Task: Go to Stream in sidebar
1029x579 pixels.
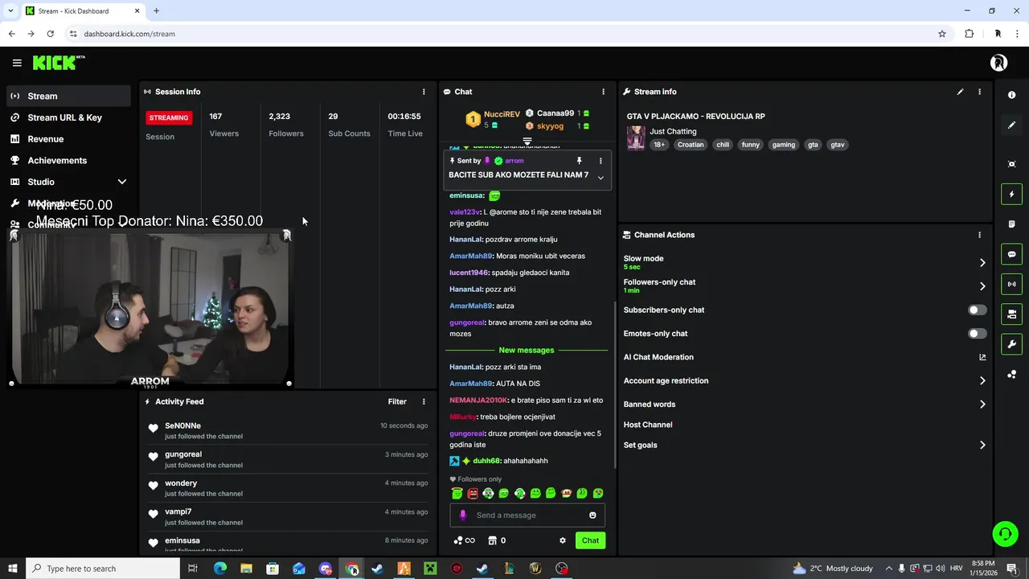Action: [68, 96]
